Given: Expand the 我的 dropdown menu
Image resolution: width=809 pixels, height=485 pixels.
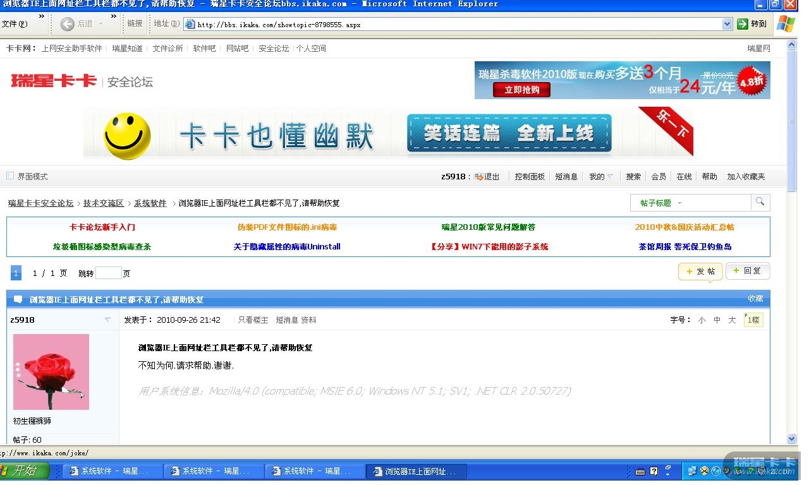Looking at the screenshot, I should tap(610, 177).
